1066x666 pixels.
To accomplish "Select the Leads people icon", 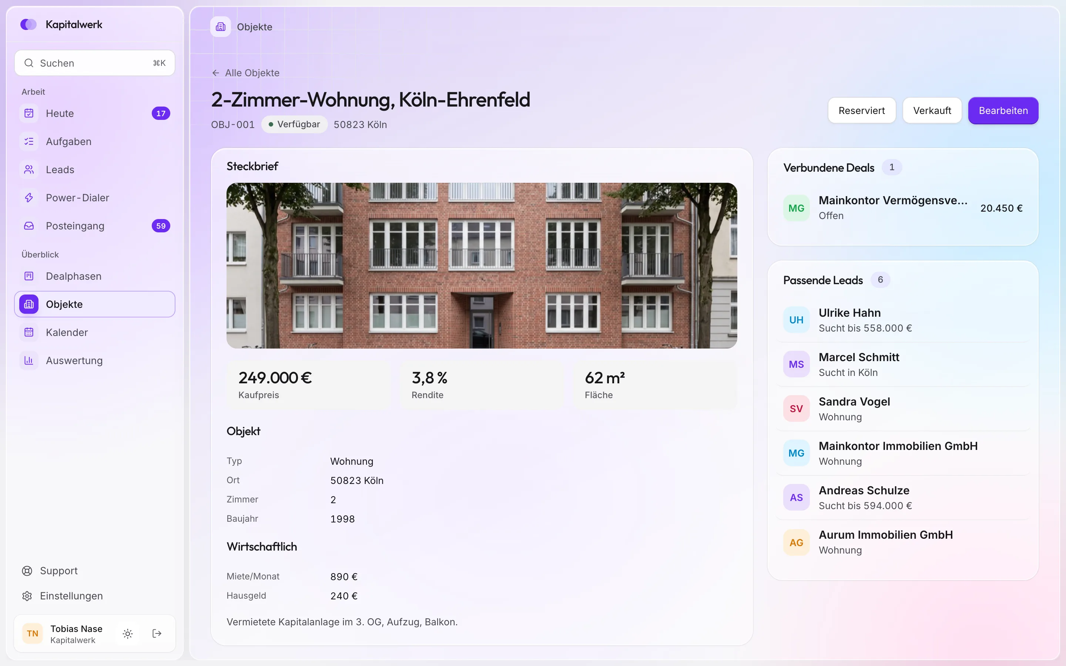I will click(x=29, y=169).
